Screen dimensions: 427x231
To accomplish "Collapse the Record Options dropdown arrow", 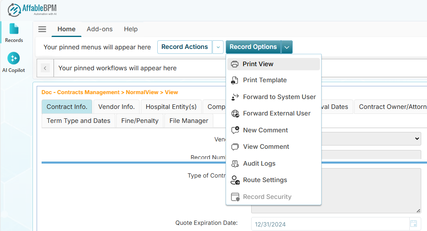I will pos(287,47).
